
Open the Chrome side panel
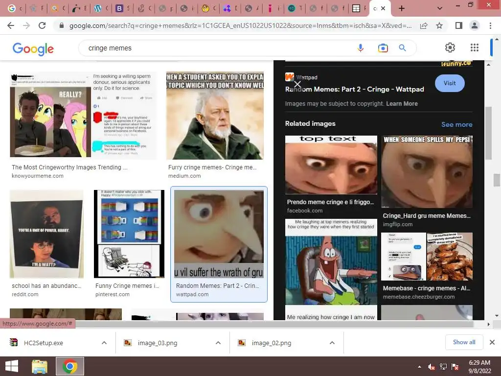(459, 25)
